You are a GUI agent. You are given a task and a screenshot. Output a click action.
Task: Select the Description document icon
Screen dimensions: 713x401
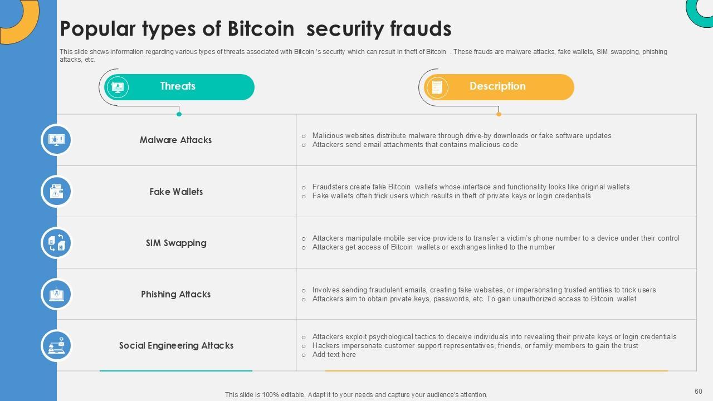pyautogui.click(x=437, y=87)
